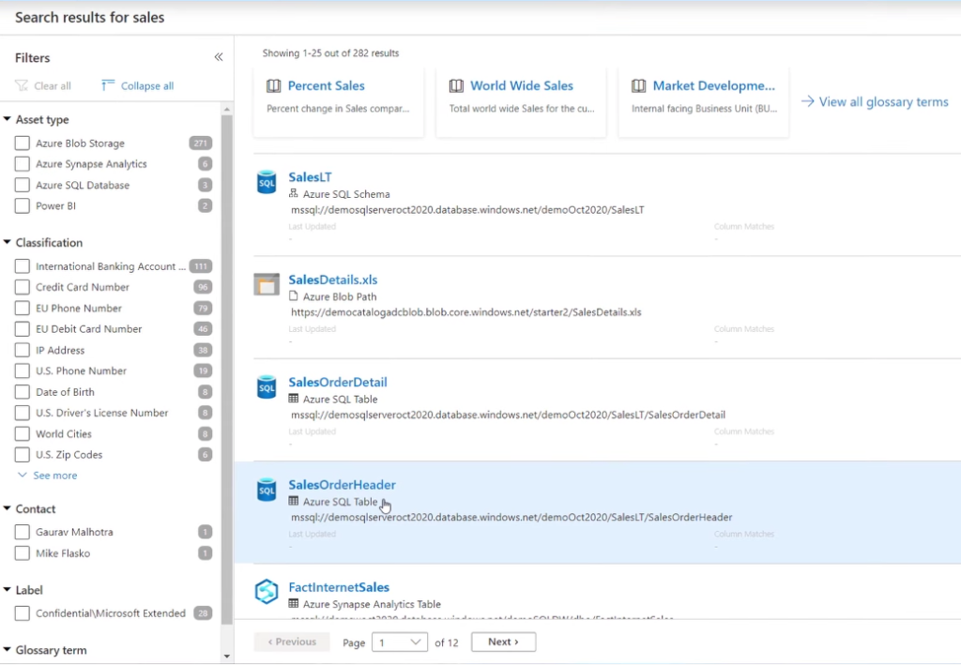The width and height of the screenshot is (961, 665).
Task: Check the International Banking Account classification
Action: point(23,265)
